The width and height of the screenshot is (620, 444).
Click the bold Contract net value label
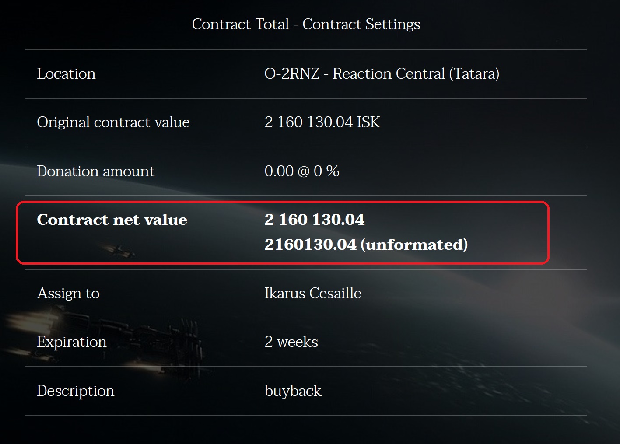112,220
